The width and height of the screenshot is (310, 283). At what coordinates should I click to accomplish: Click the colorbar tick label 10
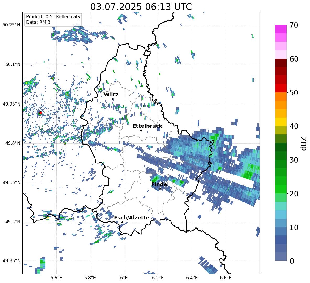point(294,227)
